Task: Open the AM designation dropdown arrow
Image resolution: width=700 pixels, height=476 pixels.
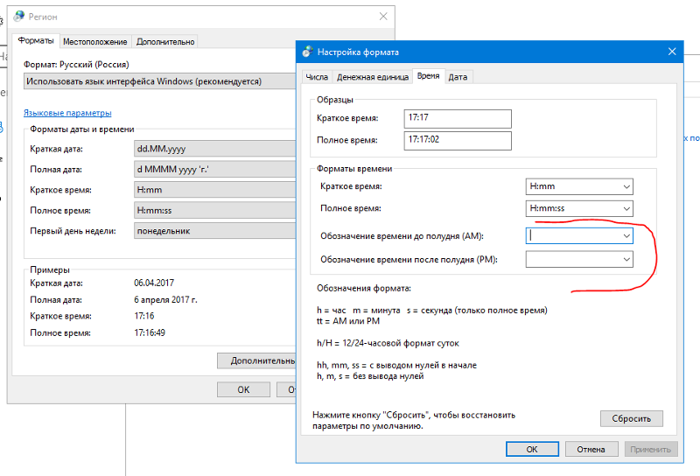Action: (x=625, y=236)
